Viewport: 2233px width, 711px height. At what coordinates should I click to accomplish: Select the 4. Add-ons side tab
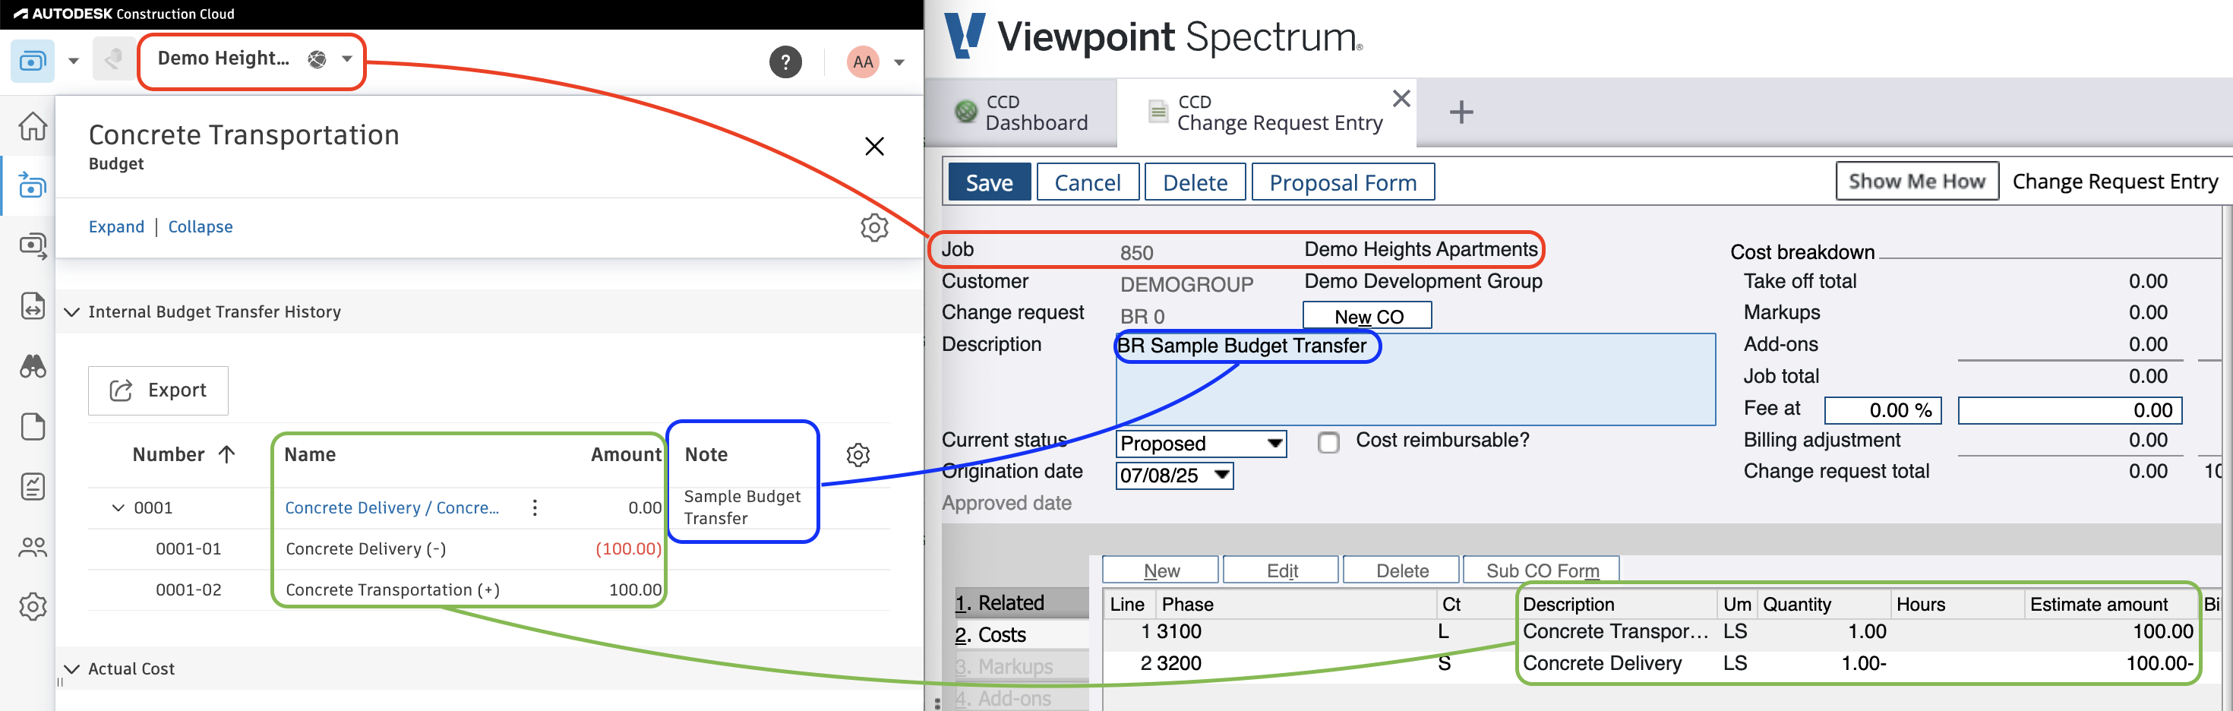1021,698
